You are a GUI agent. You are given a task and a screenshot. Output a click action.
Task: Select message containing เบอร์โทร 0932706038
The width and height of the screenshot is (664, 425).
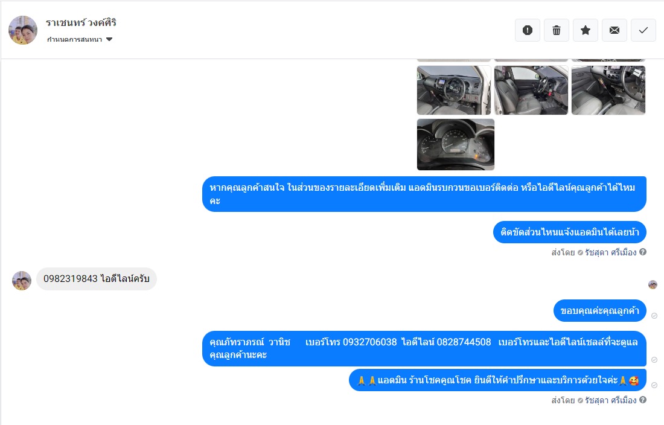[x=424, y=348]
